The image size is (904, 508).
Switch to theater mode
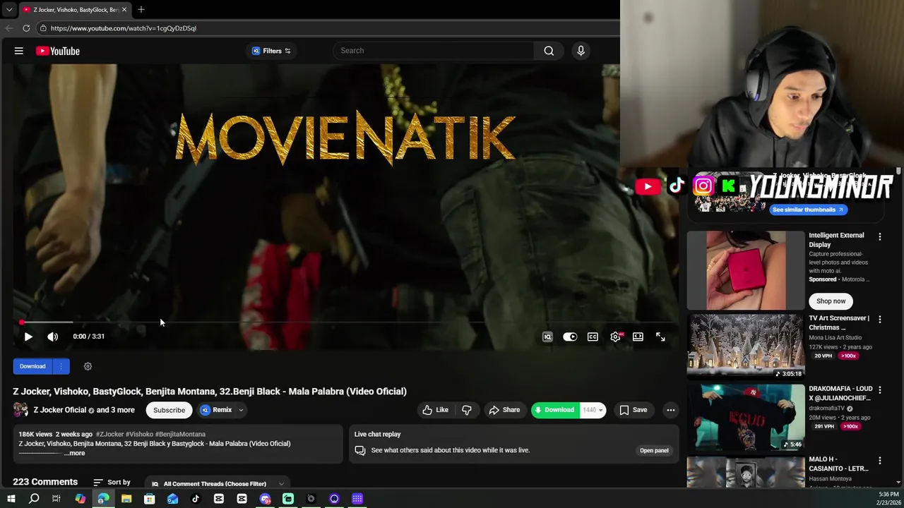638,337
